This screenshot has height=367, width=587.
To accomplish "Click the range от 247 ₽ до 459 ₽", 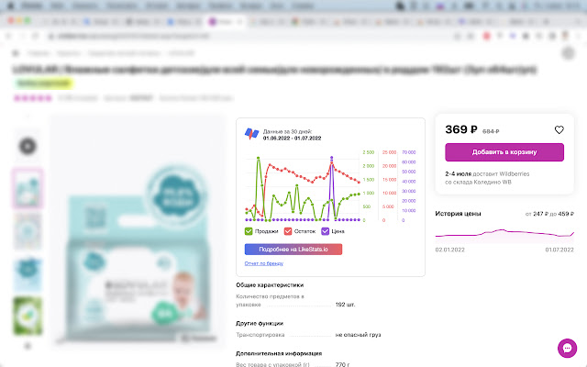I will (549, 214).
